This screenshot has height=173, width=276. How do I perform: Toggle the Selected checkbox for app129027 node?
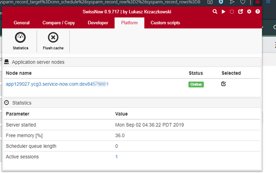pos(223,84)
